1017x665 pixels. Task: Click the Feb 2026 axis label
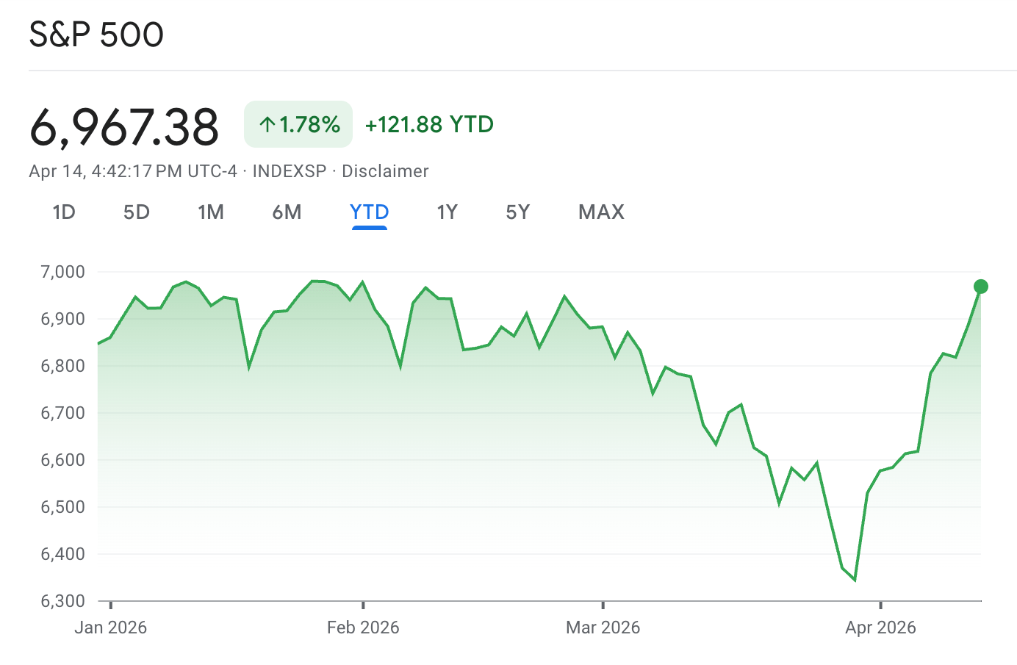[363, 628]
